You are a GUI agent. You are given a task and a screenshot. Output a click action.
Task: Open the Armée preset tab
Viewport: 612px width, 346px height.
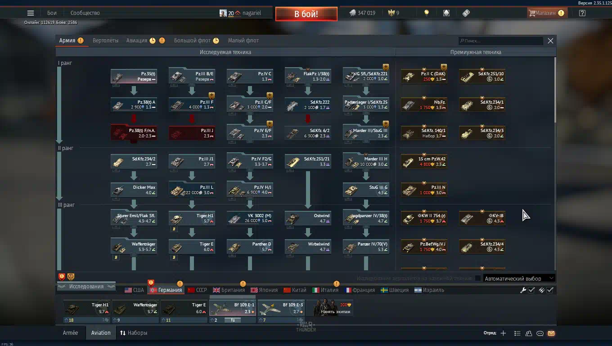(70, 333)
